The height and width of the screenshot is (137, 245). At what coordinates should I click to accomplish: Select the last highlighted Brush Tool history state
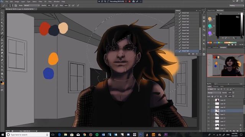188,51
